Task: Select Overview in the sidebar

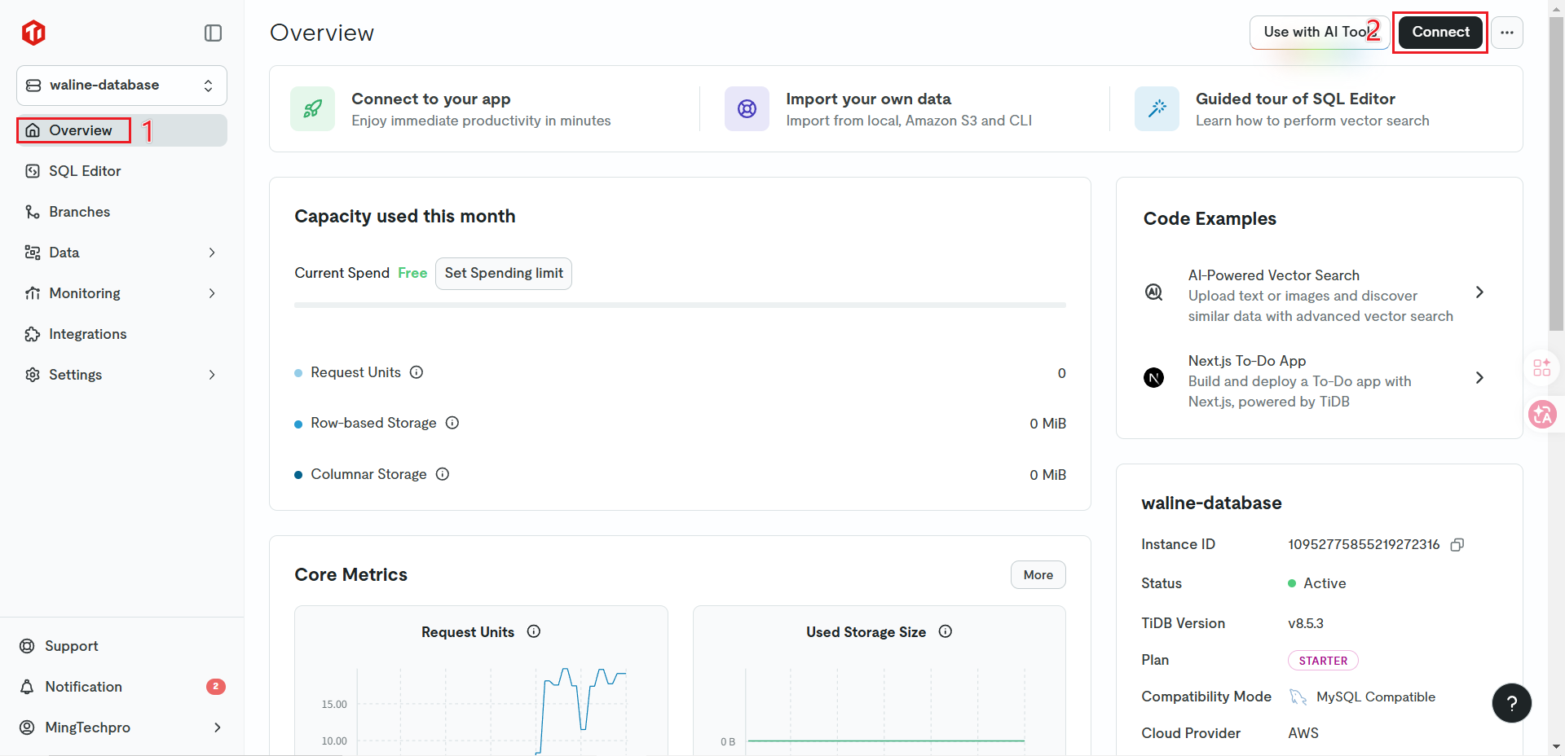Action: tap(121, 130)
